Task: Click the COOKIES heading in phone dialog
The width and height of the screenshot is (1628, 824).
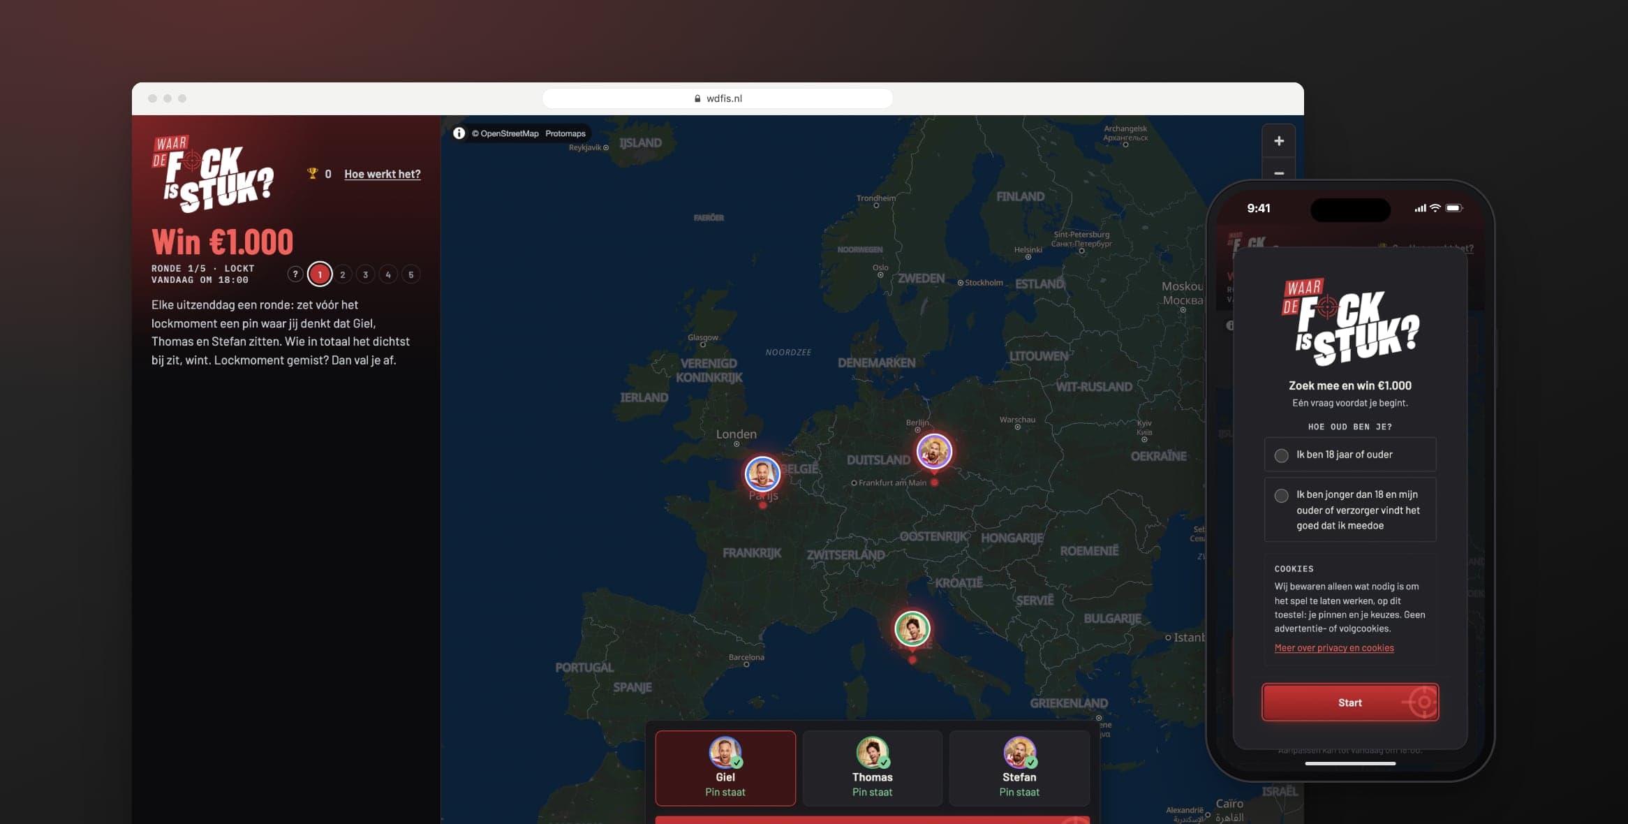Action: (1294, 569)
